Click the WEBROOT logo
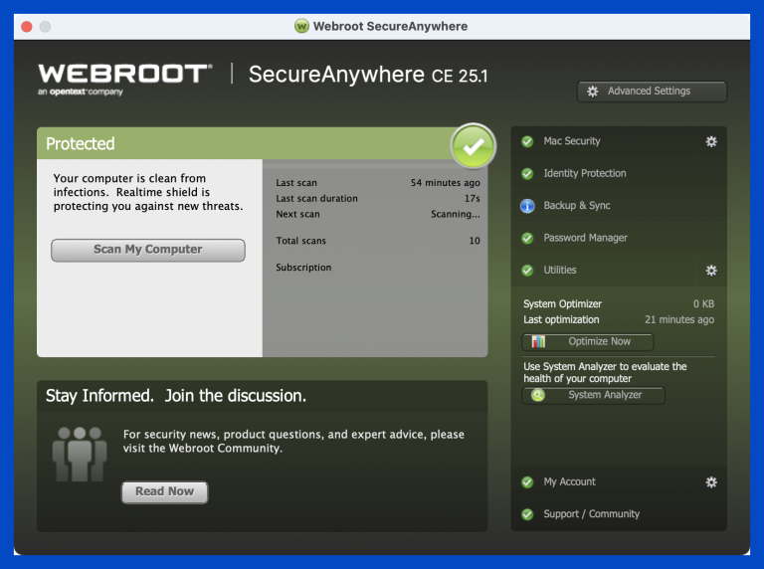764x569 pixels. pyautogui.click(x=125, y=74)
